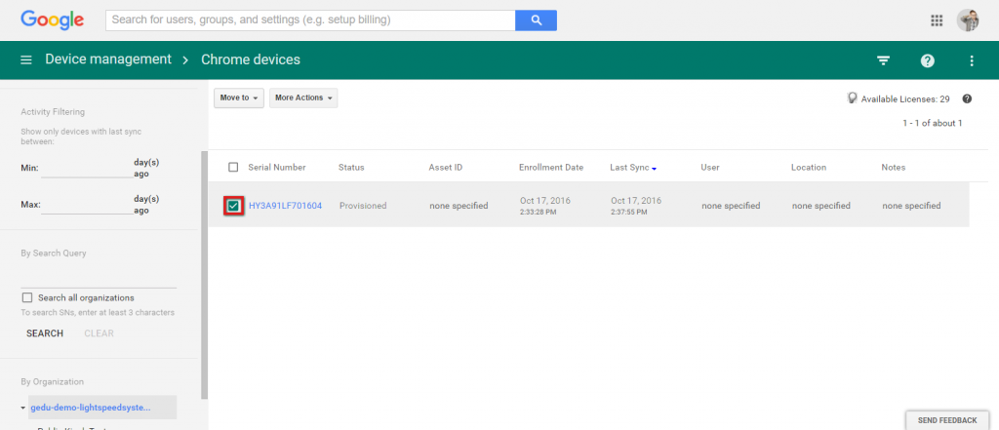The width and height of the screenshot is (999, 430).
Task: Click the SEARCH button
Action: [45, 333]
